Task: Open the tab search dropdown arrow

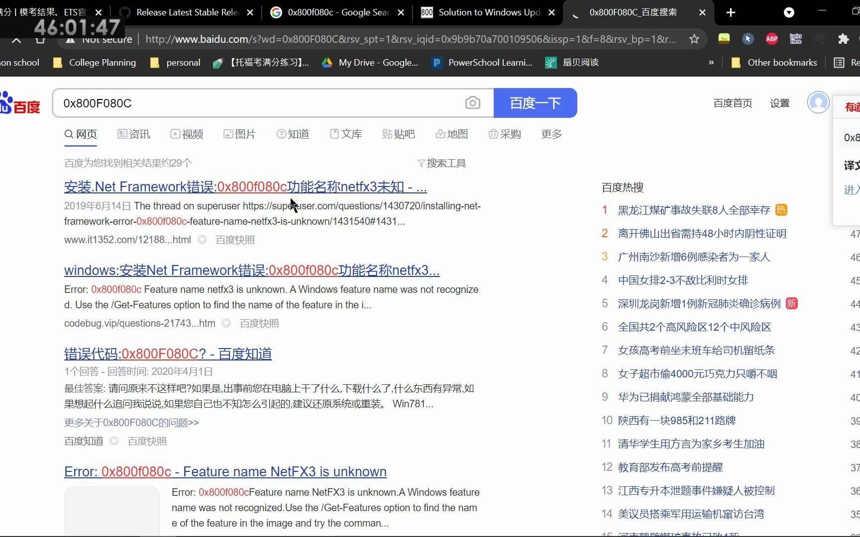Action: pyautogui.click(x=789, y=12)
